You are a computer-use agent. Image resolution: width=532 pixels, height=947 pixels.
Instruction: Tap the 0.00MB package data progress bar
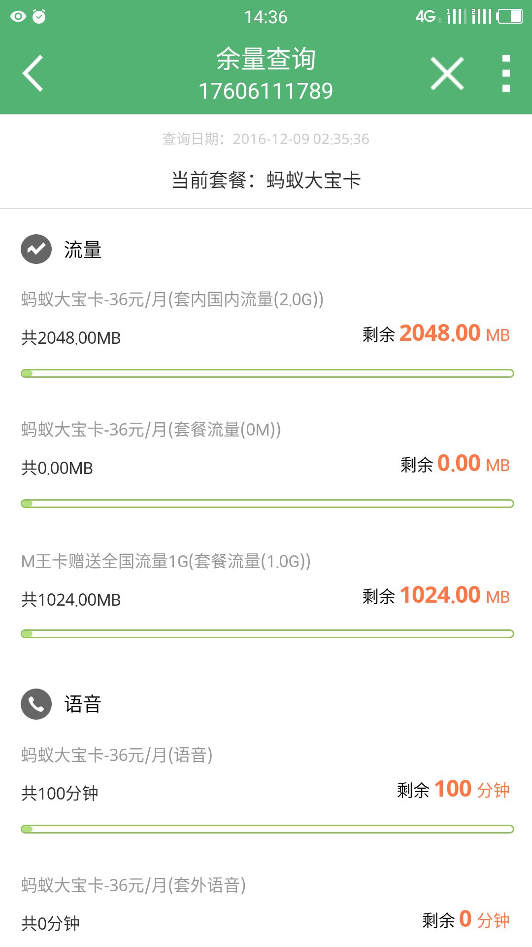(267, 504)
